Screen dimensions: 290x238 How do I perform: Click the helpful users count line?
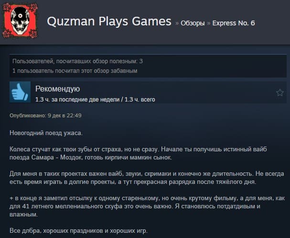(78, 61)
